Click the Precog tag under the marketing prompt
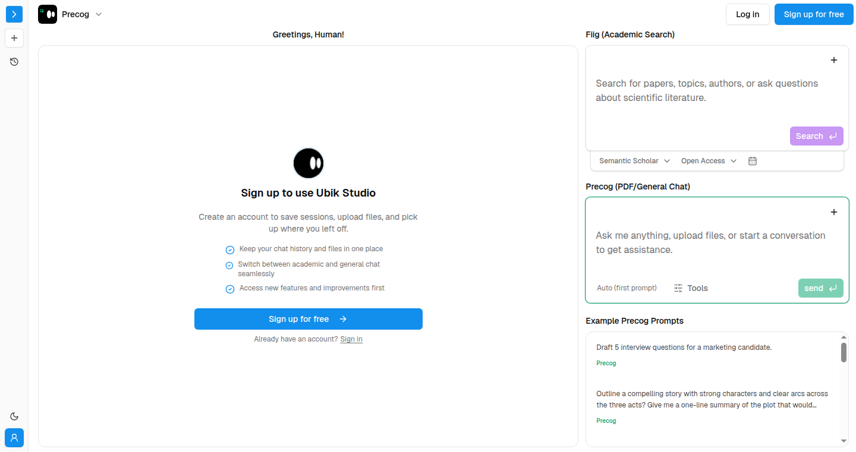The width and height of the screenshot is (856, 452). (x=606, y=363)
